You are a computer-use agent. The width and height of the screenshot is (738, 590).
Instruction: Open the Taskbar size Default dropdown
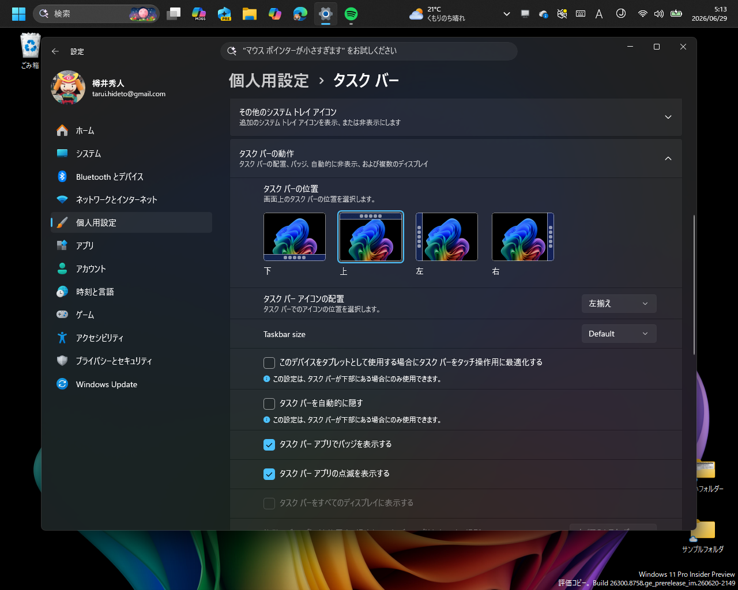tap(619, 334)
